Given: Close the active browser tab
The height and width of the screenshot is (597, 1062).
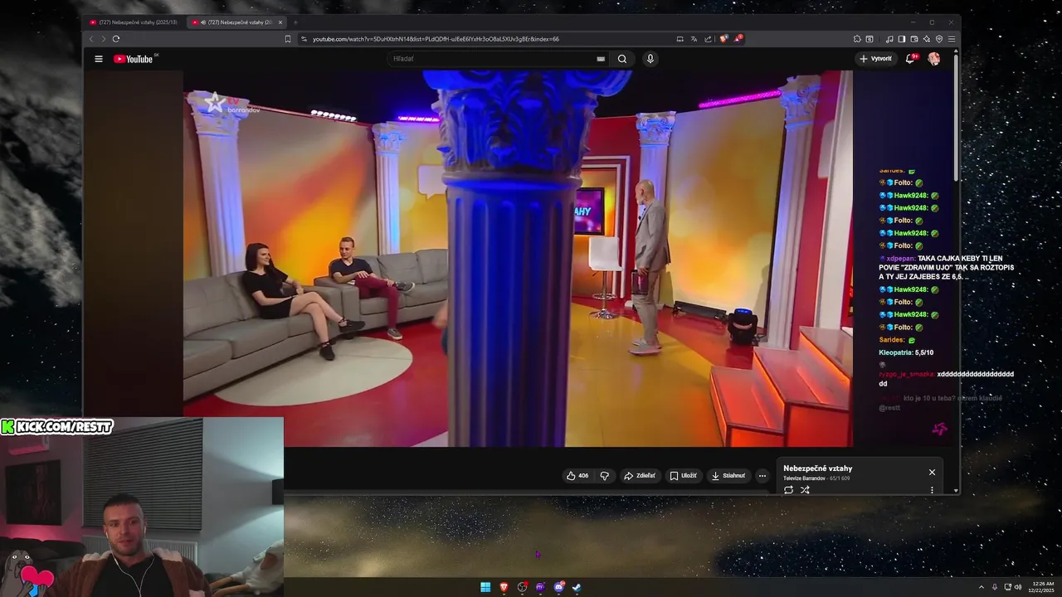Looking at the screenshot, I should pyautogui.click(x=280, y=22).
